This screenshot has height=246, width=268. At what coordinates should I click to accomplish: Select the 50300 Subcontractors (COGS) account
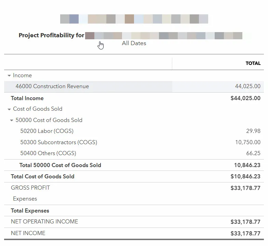pyautogui.click(x=58, y=142)
